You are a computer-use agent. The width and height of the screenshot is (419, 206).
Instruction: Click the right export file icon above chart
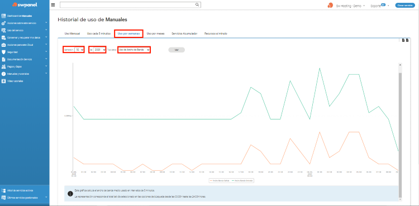coord(407,40)
